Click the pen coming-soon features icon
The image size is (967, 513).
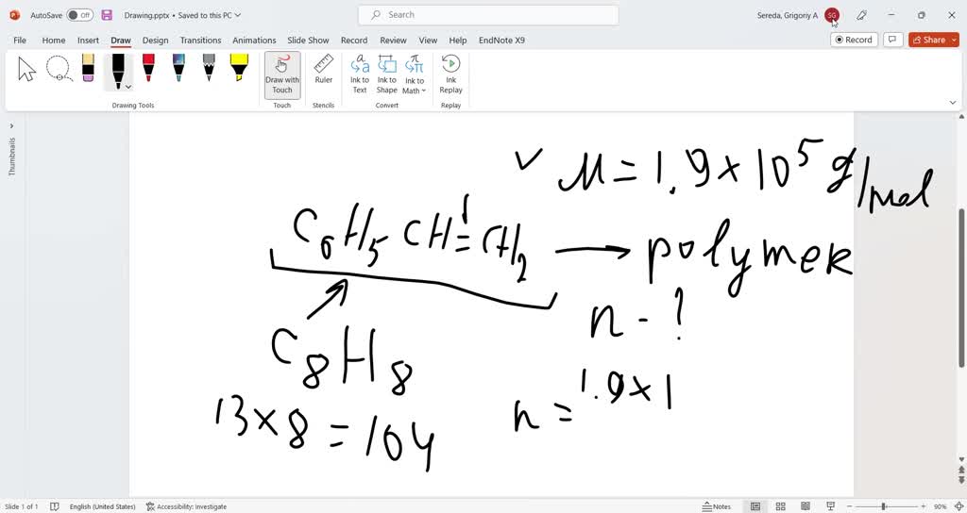tap(862, 15)
